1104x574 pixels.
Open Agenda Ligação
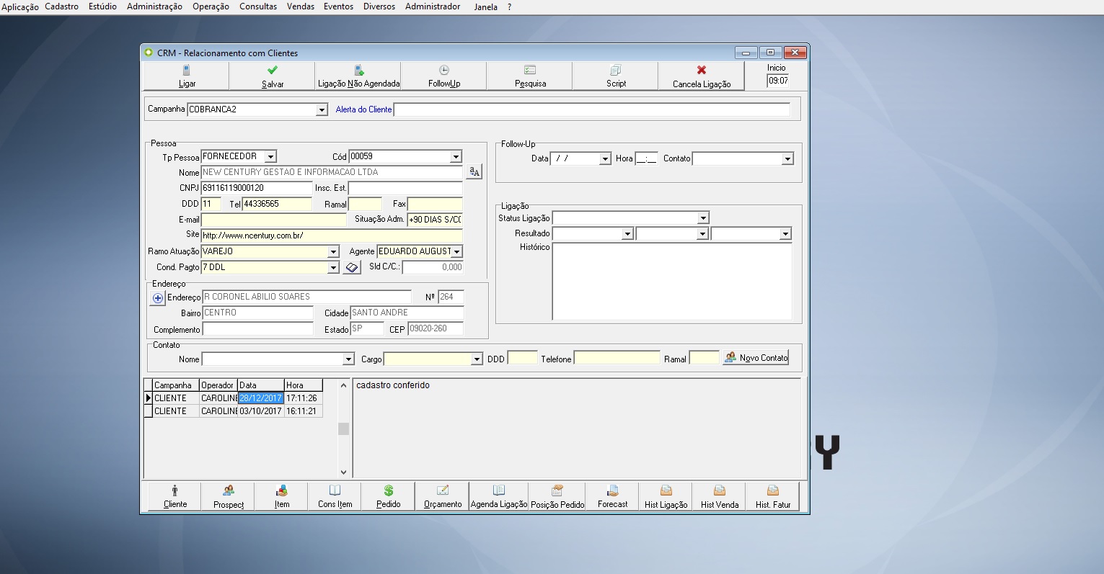click(499, 496)
